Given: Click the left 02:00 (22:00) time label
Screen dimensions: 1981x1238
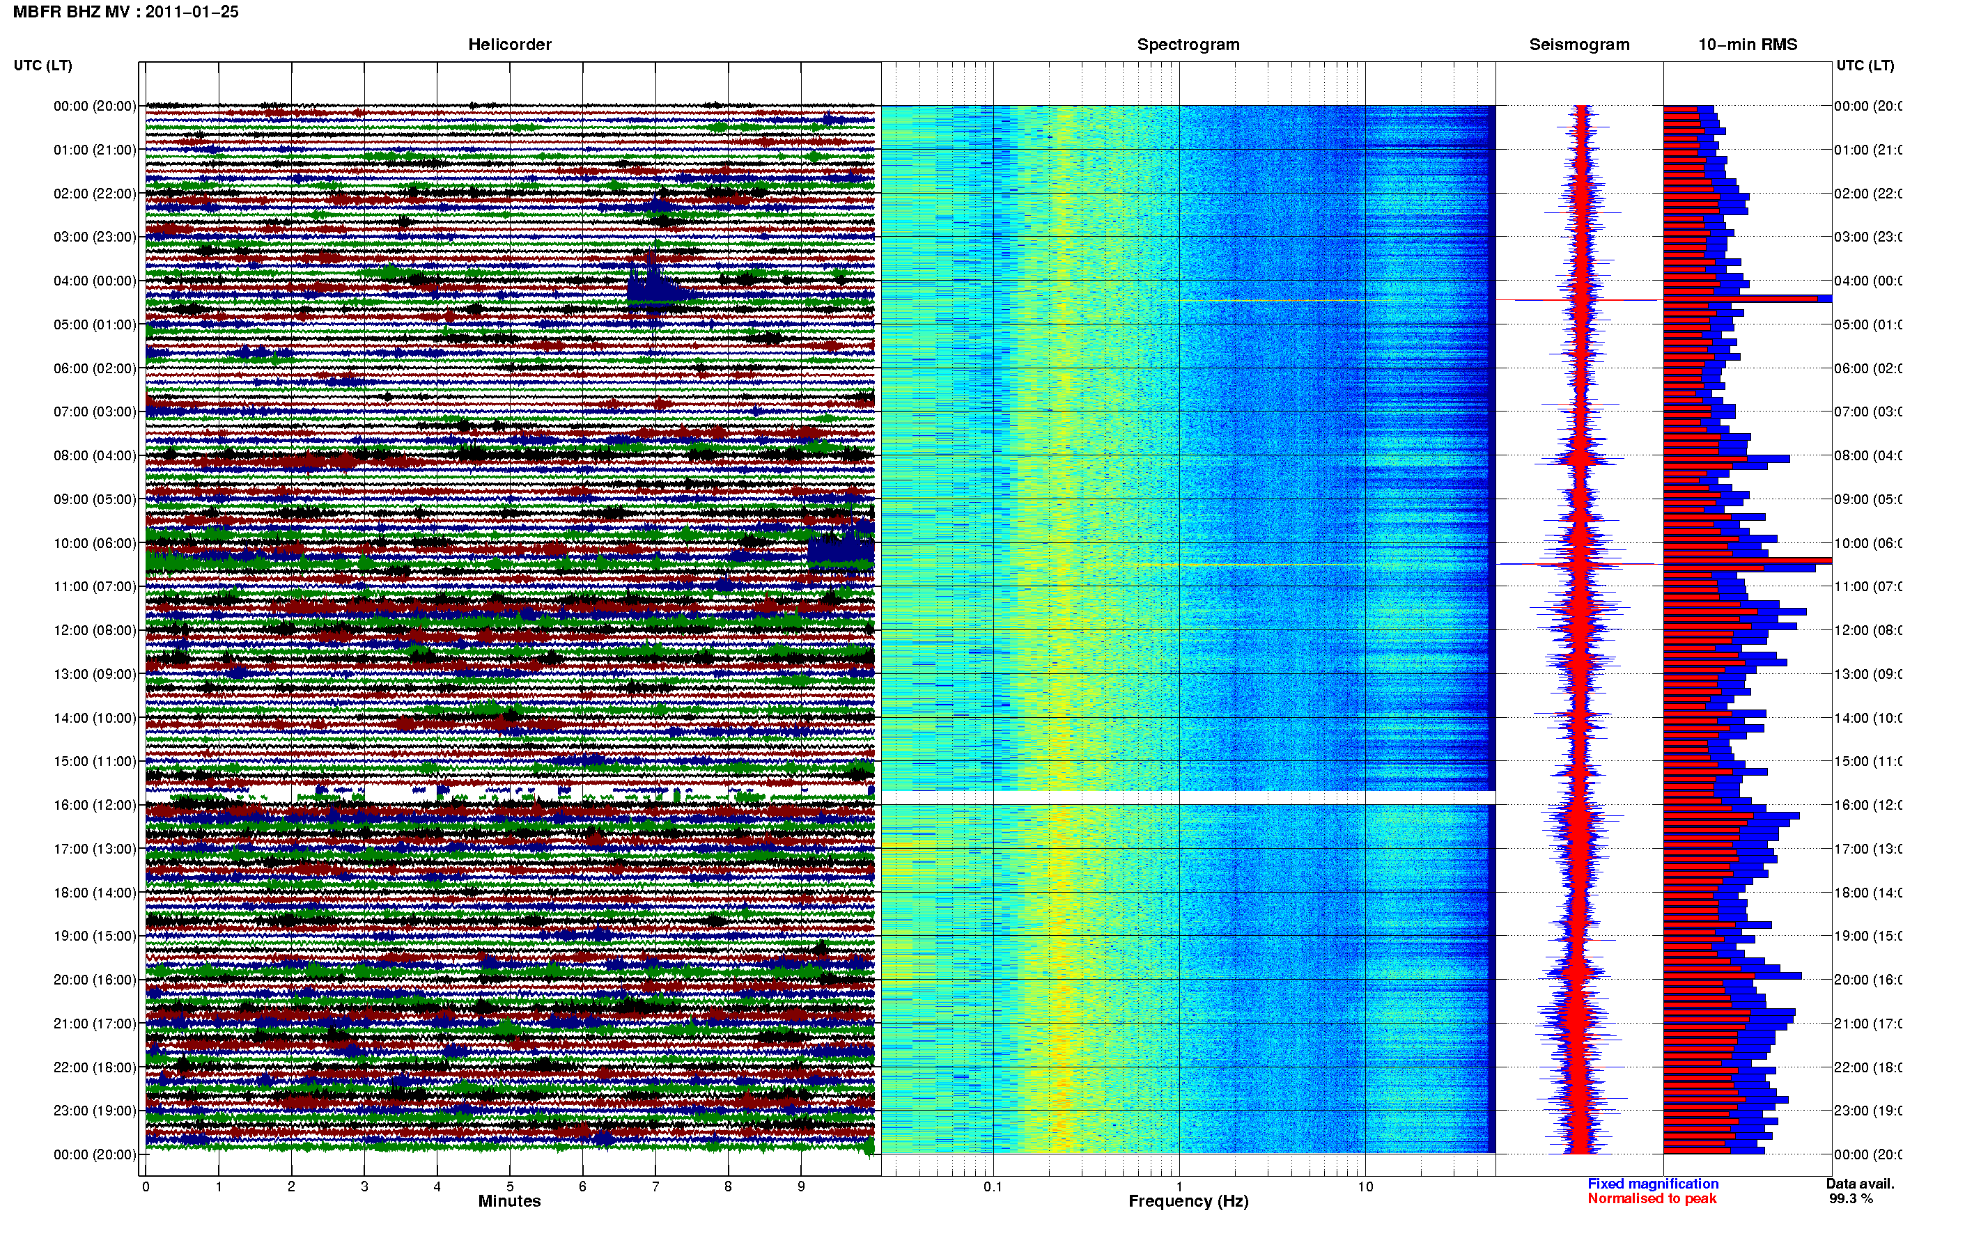Looking at the screenshot, I should 95,194.
